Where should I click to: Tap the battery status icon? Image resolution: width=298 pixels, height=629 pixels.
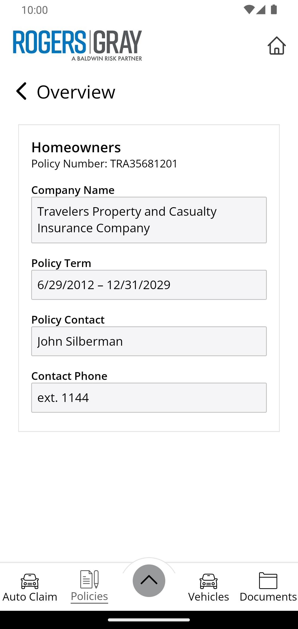pos(274,10)
